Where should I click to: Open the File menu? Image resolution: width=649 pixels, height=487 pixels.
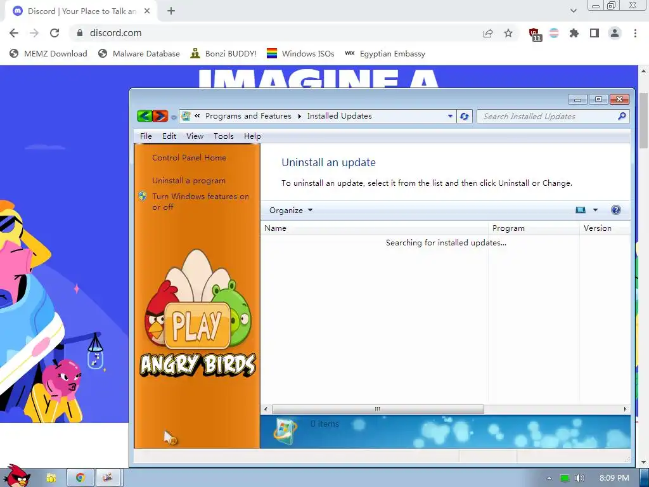point(146,136)
